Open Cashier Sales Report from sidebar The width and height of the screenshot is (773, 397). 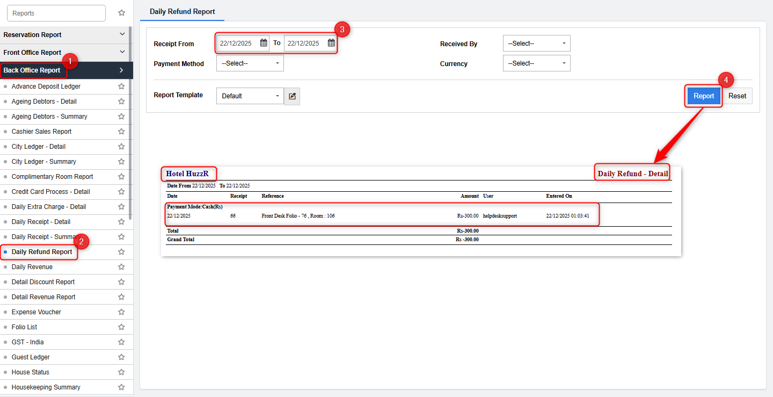[x=41, y=131]
